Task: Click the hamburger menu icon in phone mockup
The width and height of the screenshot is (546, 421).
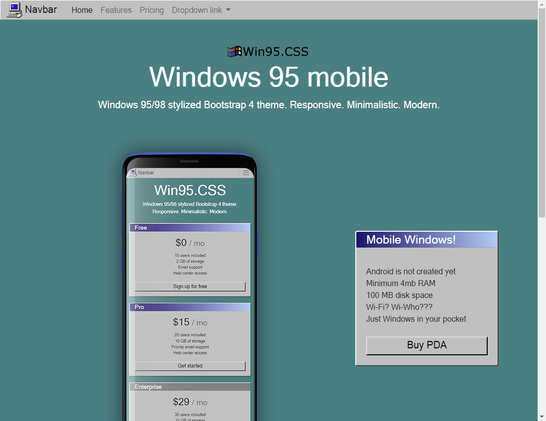Action: pos(246,173)
